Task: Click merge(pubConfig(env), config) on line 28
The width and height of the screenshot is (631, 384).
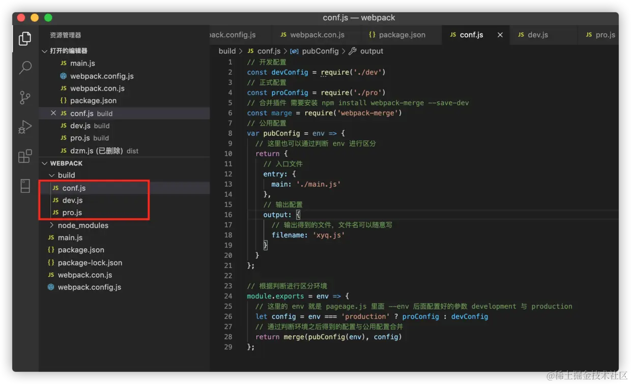Action: (x=342, y=337)
